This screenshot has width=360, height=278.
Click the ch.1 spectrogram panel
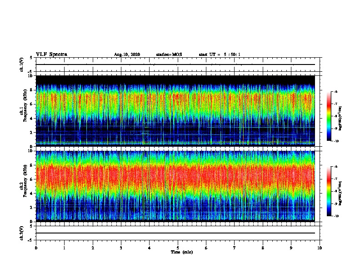[x=175, y=111]
